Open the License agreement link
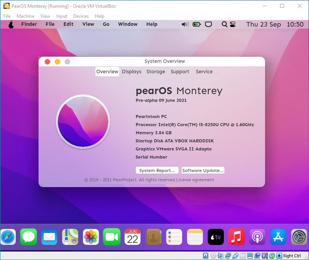Viewport: 309px width, 260px height. point(195,180)
